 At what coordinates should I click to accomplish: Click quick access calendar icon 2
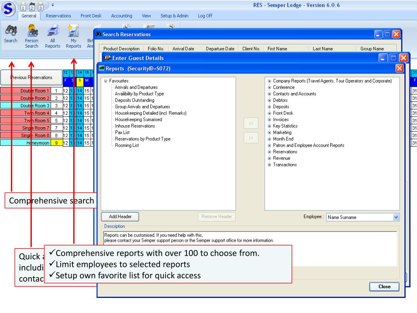point(32,7)
